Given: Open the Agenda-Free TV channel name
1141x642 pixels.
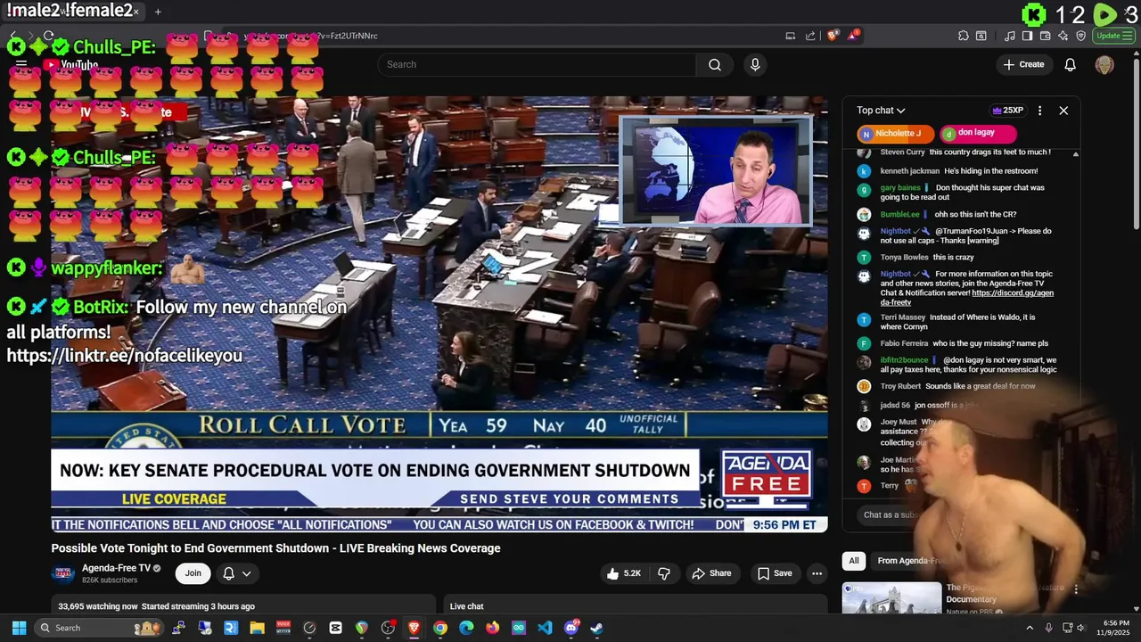Looking at the screenshot, I should point(117,568).
